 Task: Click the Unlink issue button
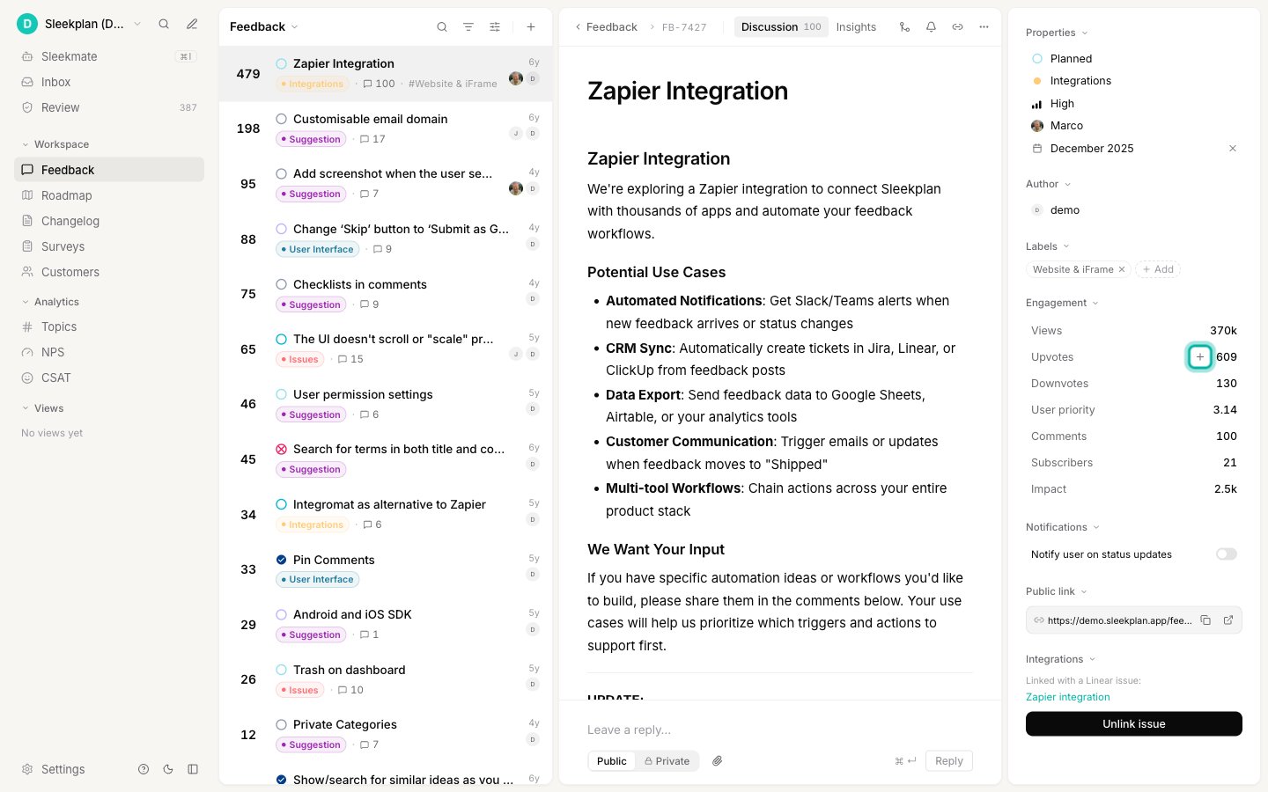click(1134, 724)
